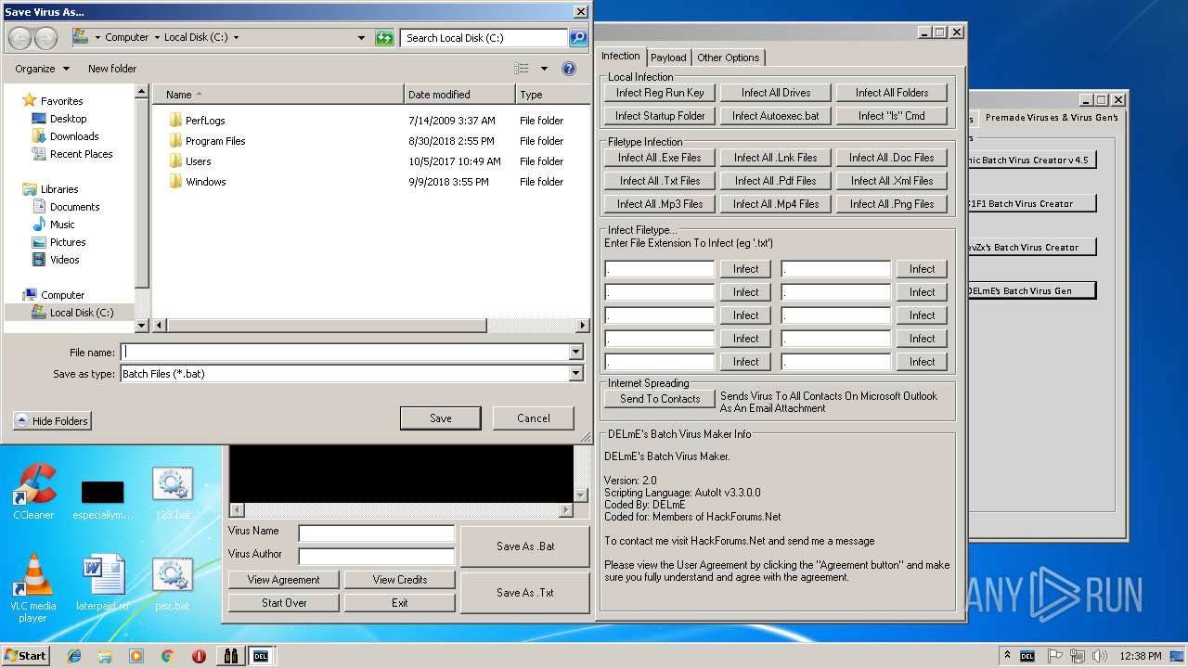
Task: Click Send To Contacts button
Action: [660, 399]
